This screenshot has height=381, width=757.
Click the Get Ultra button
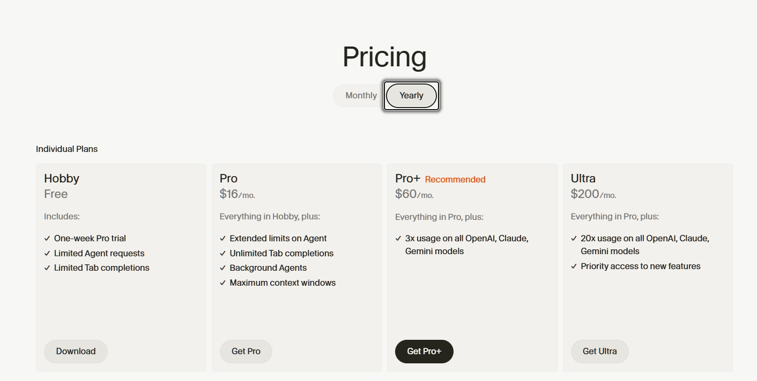(599, 352)
